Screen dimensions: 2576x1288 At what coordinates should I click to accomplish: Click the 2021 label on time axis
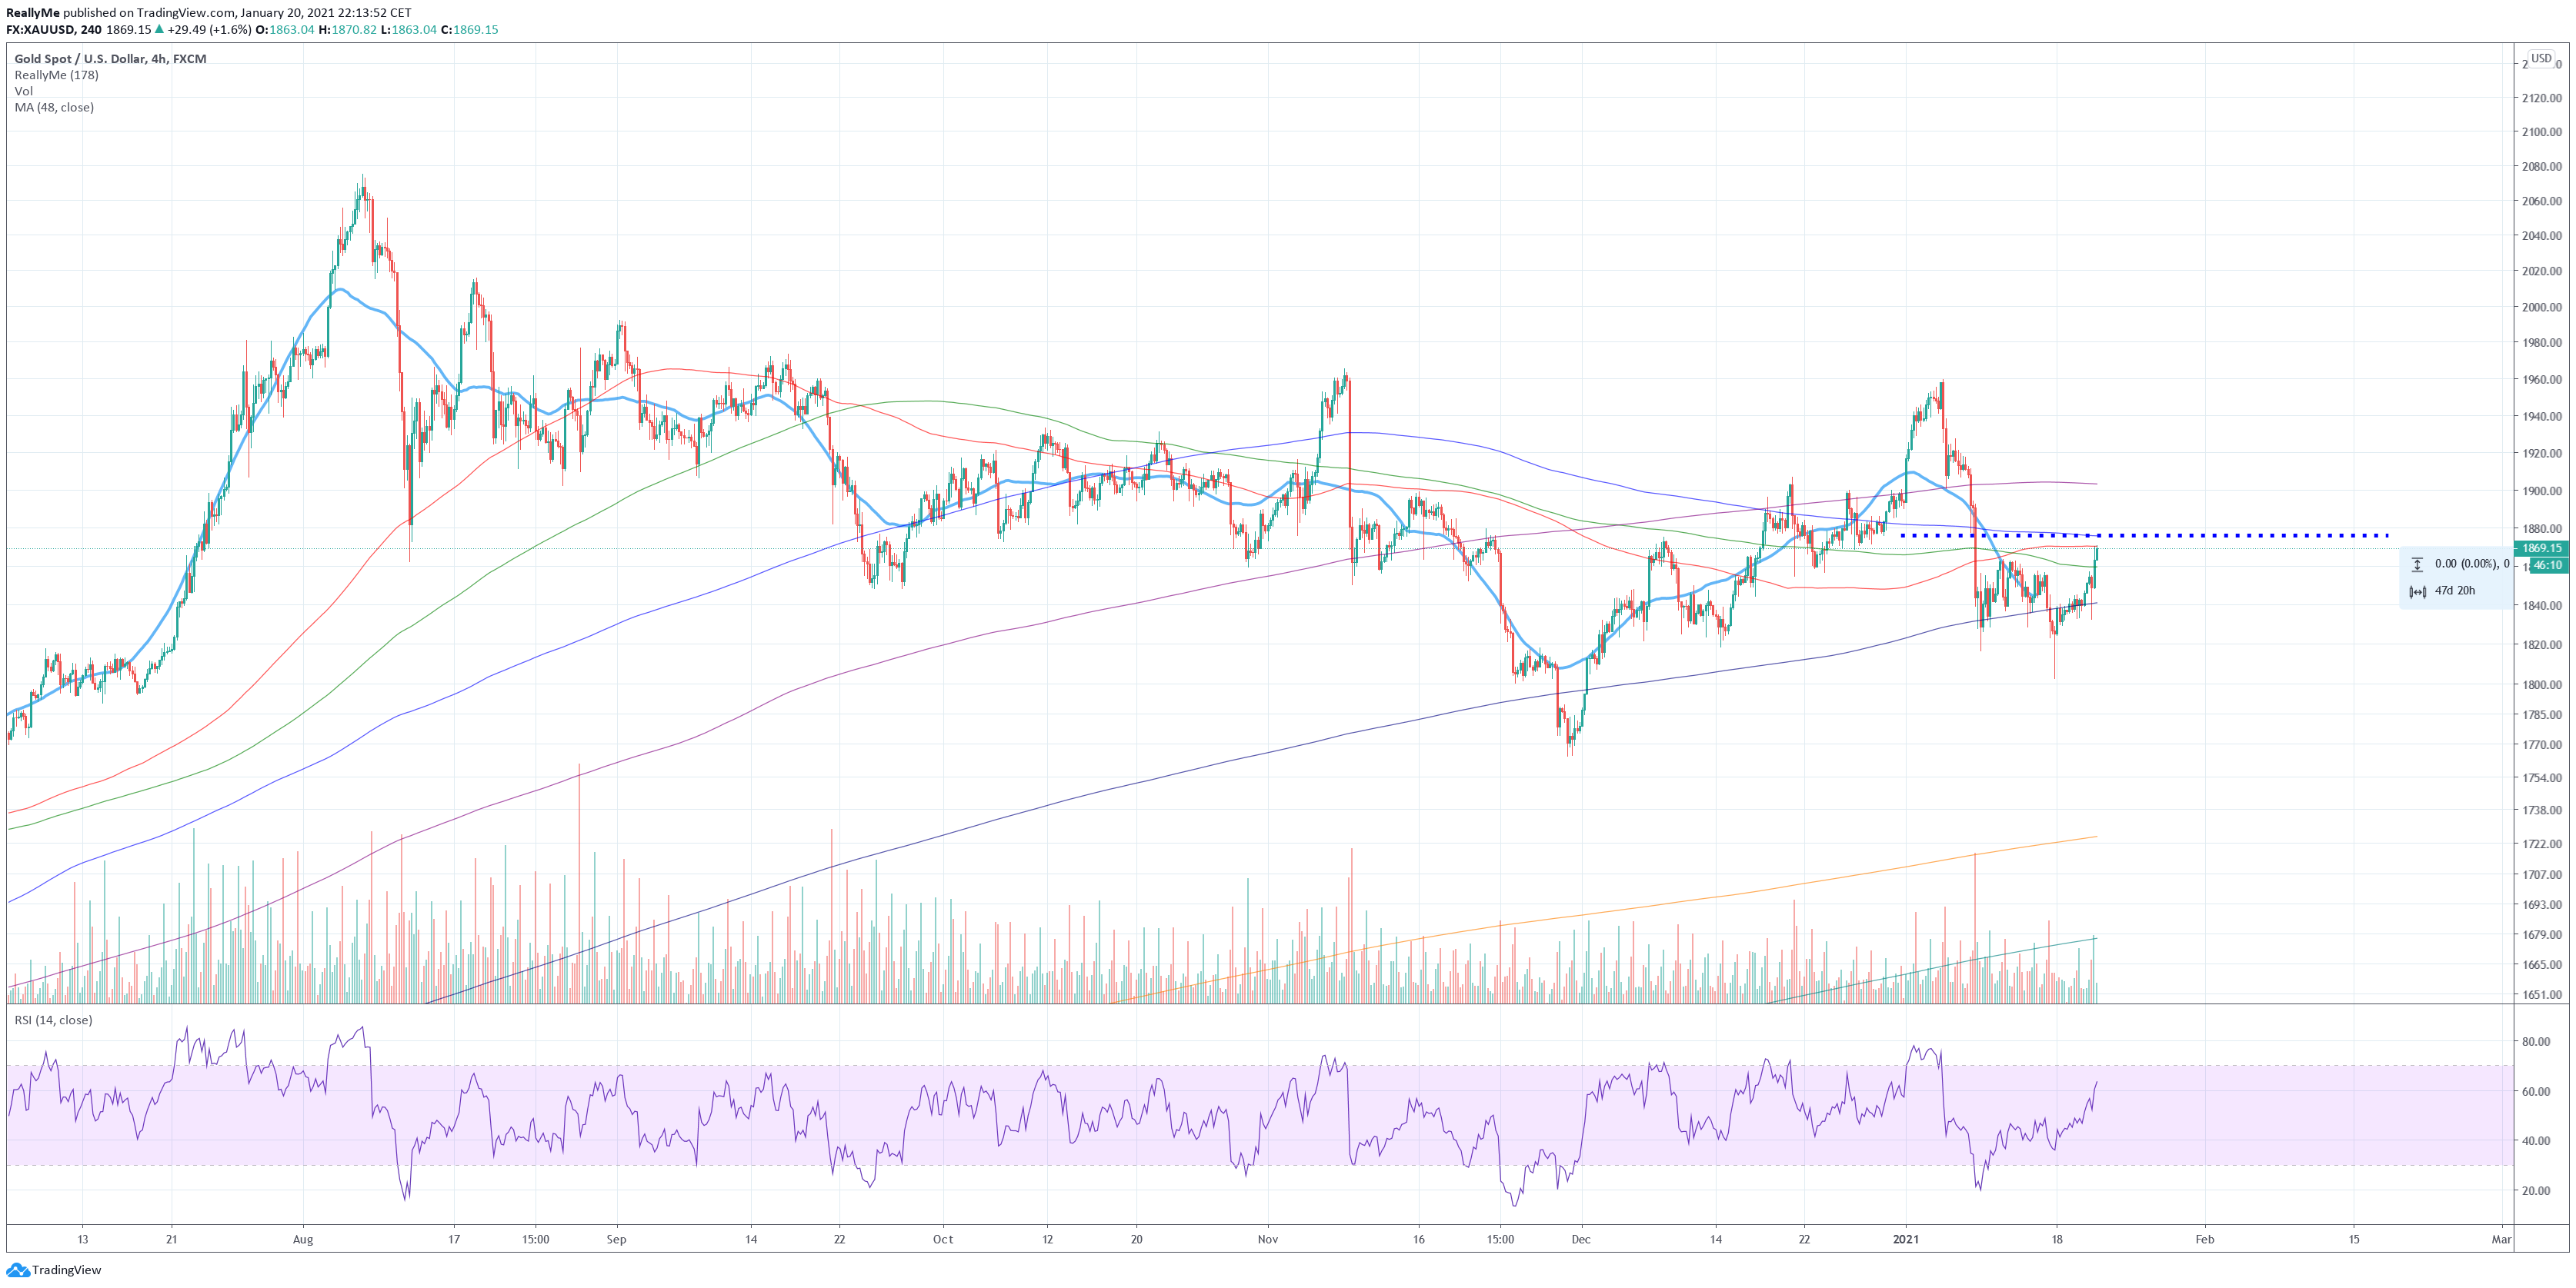[1906, 1239]
